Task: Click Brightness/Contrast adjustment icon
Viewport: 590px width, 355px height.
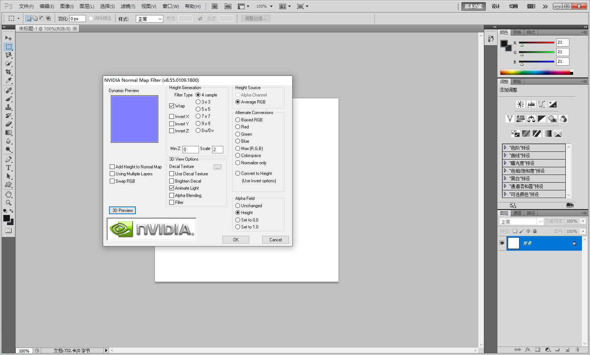Action: (x=520, y=105)
